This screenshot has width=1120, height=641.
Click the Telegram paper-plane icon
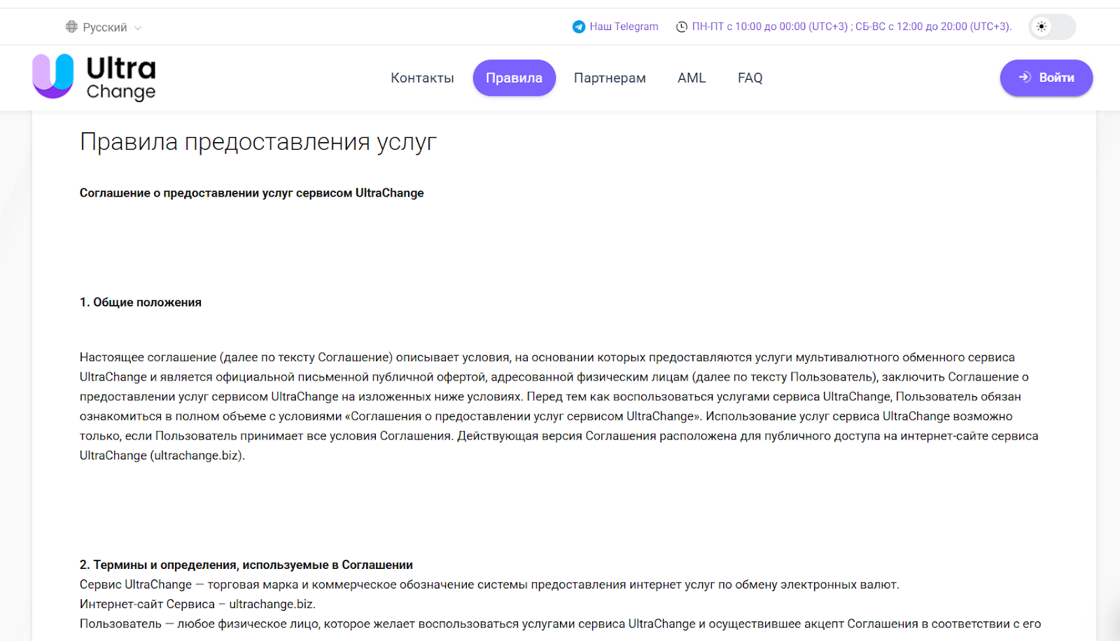click(x=579, y=27)
